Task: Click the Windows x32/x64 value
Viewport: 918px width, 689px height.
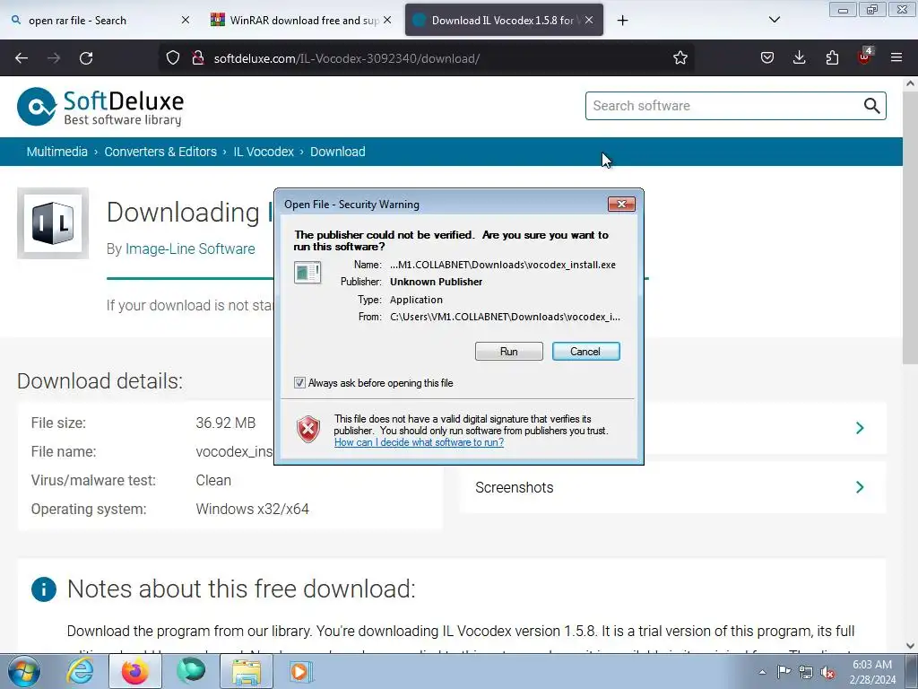Action: point(252,510)
